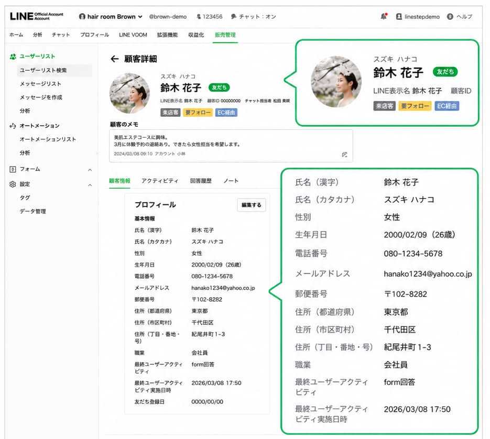Click the customer memo text box
This screenshot has height=439, width=490.
coord(231,146)
